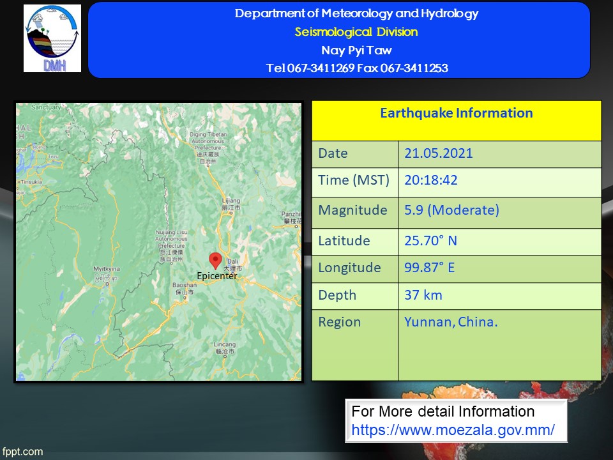613x460 pixels.
Task: Click the magnitude value "5.9 (Moderate)"
Action: [451, 210]
